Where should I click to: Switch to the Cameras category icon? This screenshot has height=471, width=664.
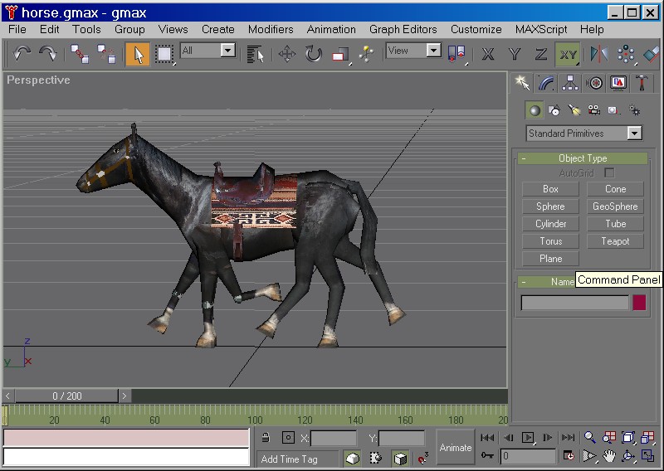pos(593,109)
